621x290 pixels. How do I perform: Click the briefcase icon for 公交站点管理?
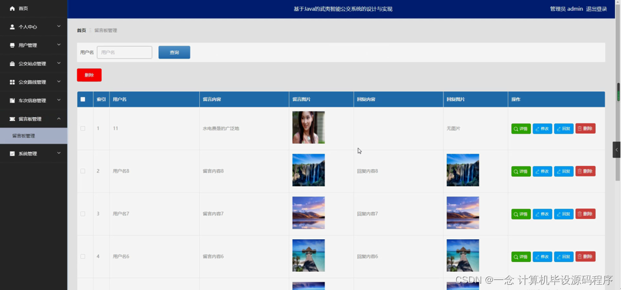click(x=12, y=64)
